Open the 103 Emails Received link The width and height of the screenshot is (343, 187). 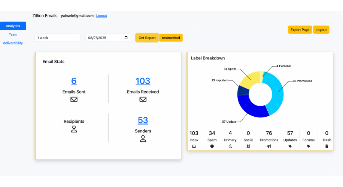[x=143, y=81]
